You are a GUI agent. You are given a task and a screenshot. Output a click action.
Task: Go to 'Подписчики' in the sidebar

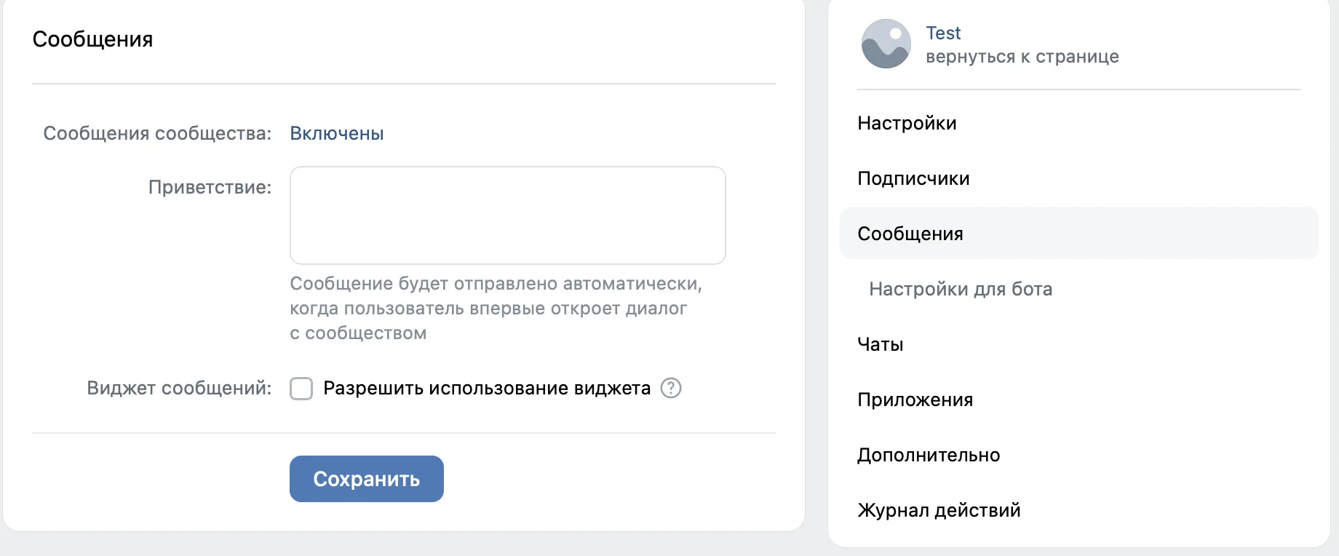tap(913, 178)
